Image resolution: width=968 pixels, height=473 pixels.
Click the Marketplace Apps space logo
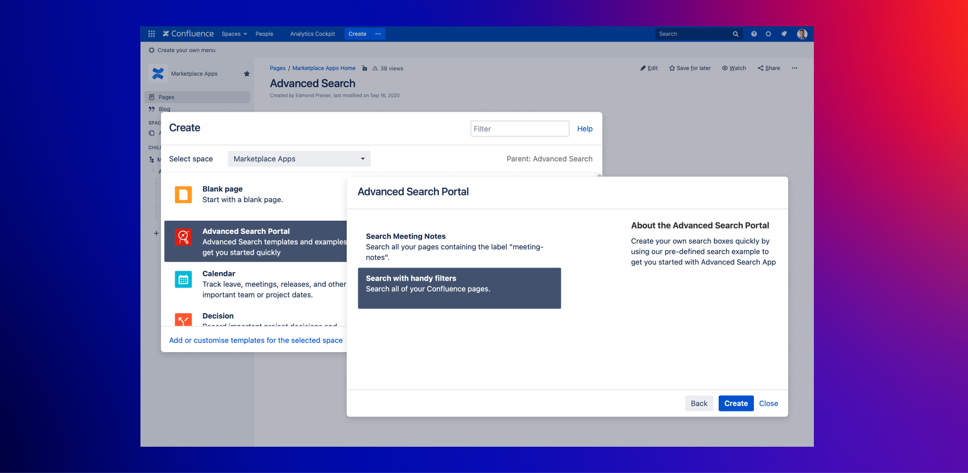pos(158,74)
